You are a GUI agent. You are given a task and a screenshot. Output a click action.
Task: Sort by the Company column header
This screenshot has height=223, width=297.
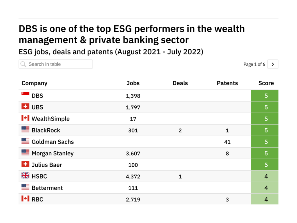click(34, 83)
